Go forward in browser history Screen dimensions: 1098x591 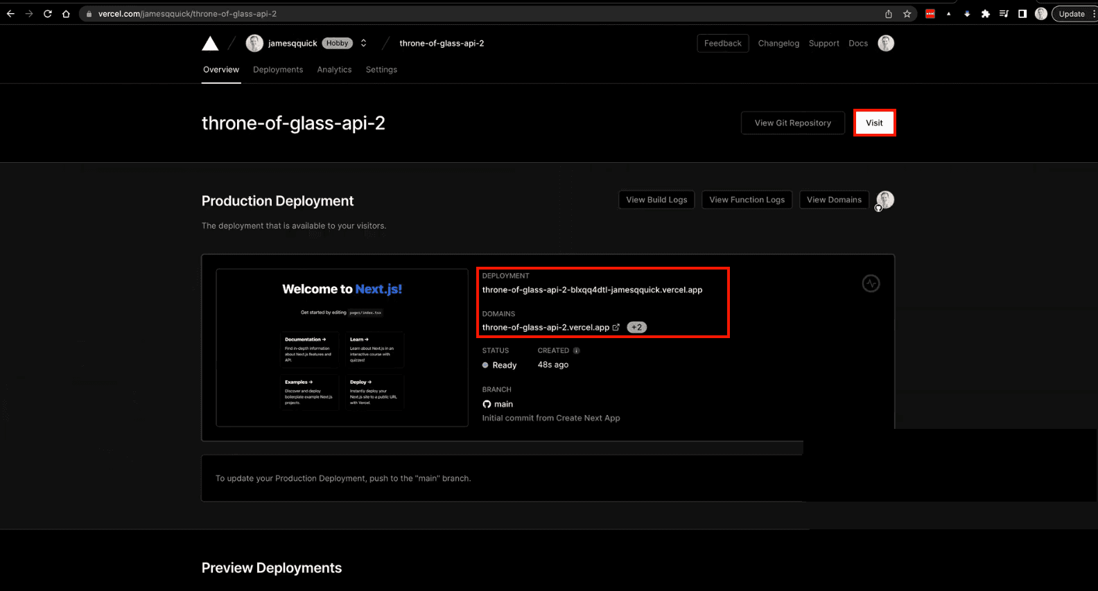[x=29, y=14]
